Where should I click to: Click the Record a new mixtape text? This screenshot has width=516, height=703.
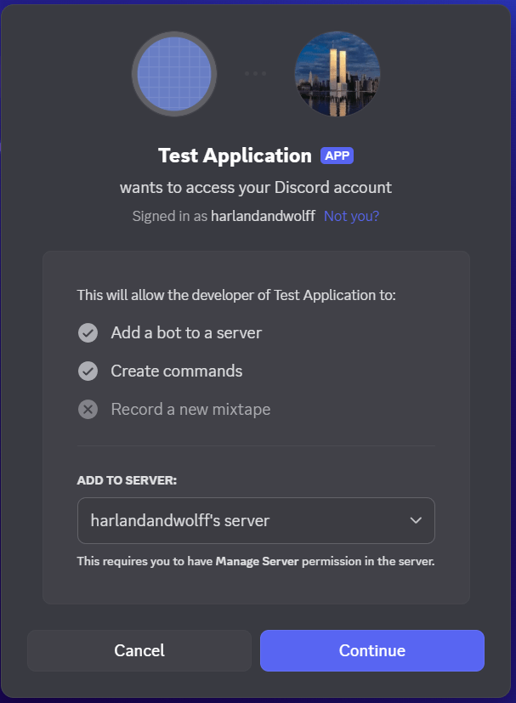coord(191,410)
